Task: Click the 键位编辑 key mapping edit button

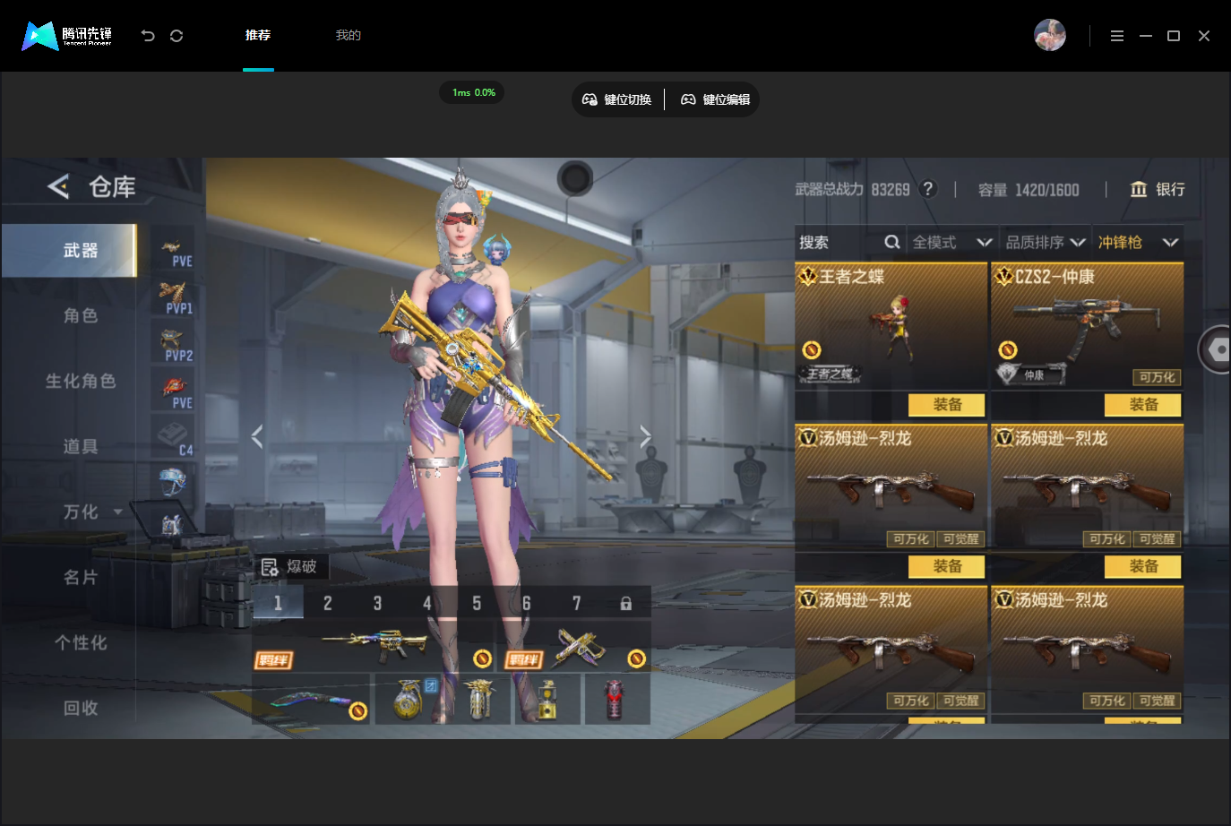Action: [716, 99]
